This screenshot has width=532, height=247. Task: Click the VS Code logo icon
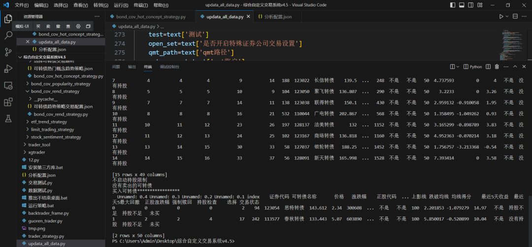[6, 5]
